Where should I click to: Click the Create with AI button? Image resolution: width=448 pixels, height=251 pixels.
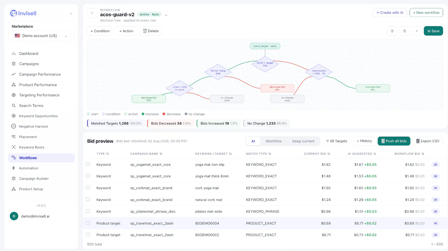click(x=390, y=13)
